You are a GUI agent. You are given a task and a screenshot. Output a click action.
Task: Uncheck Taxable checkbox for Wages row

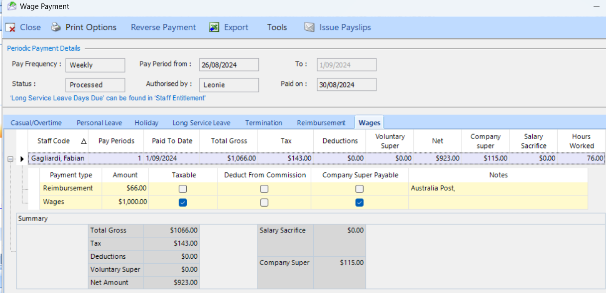coord(183,202)
